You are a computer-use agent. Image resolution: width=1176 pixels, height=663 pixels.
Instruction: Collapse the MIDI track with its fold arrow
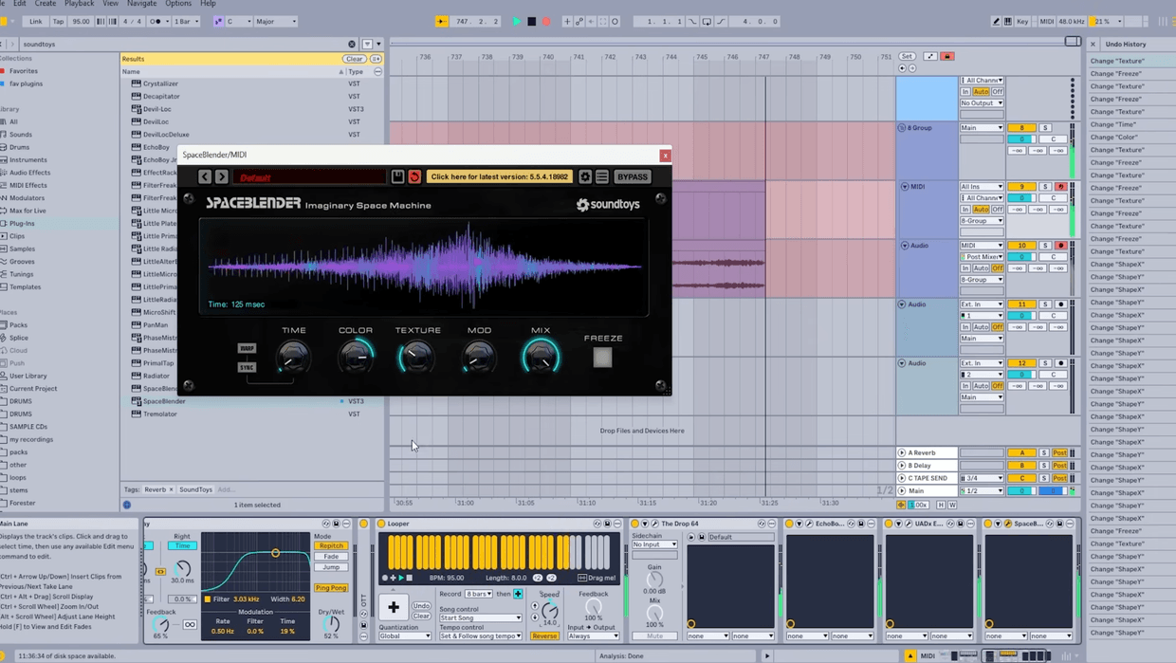tap(905, 187)
